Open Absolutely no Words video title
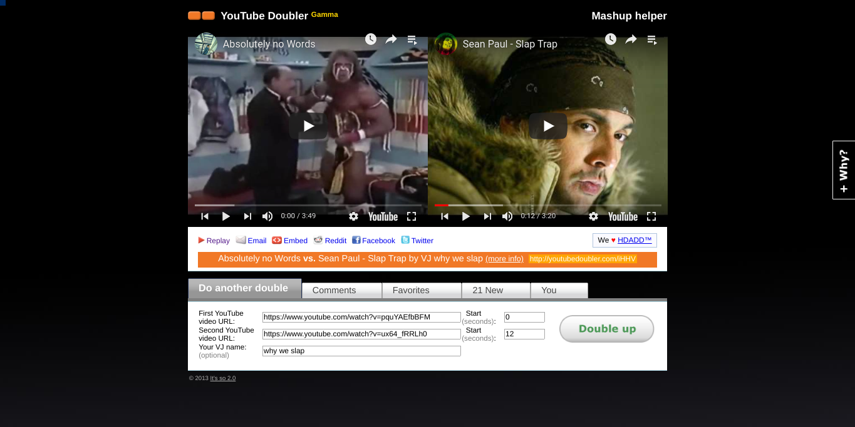 [269, 44]
